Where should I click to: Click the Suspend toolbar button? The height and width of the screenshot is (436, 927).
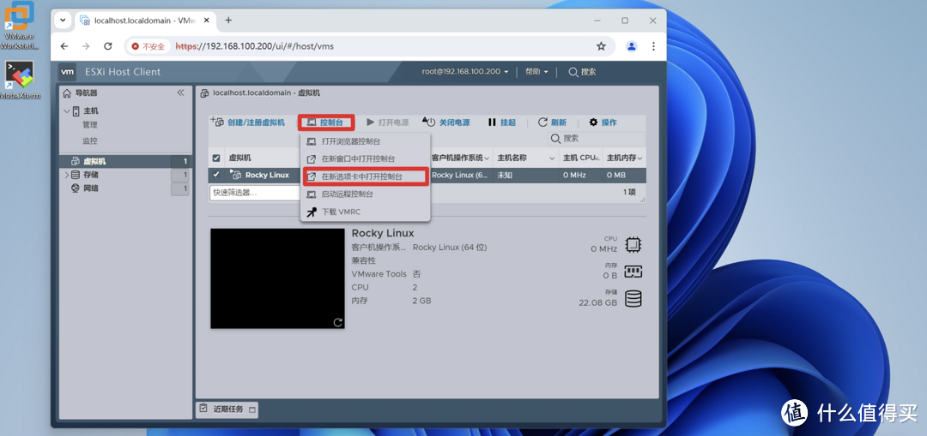point(502,122)
